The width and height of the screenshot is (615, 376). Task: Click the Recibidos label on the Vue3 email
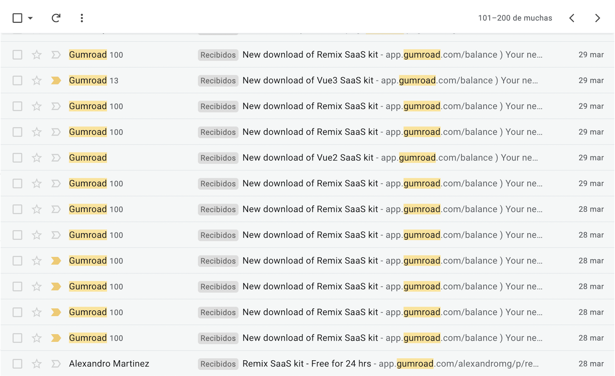[x=218, y=81]
